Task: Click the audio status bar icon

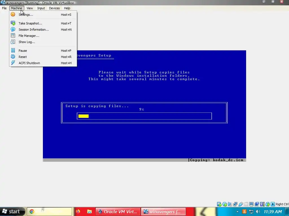Action: pyautogui.click(x=230, y=204)
